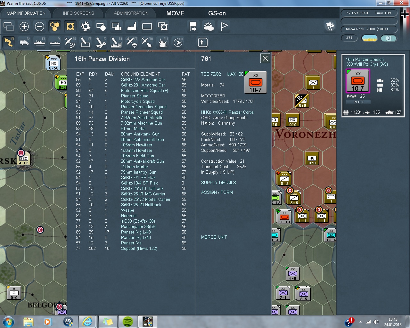Click the zoom out minus icon

(x=39, y=26)
